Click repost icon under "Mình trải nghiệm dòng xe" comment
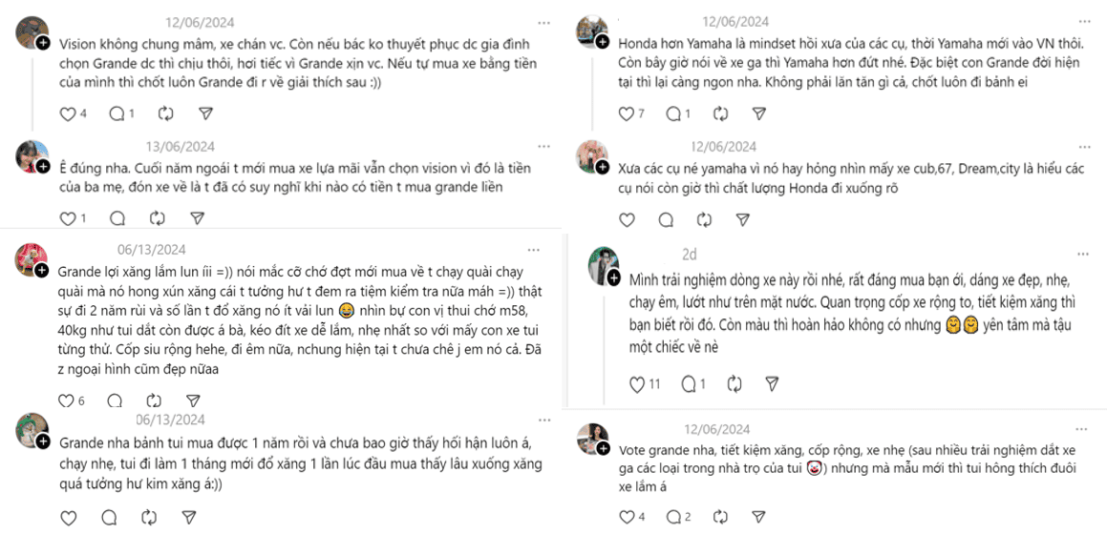The width and height of the screenshot is (1107, 534). [x=734, y=384]
